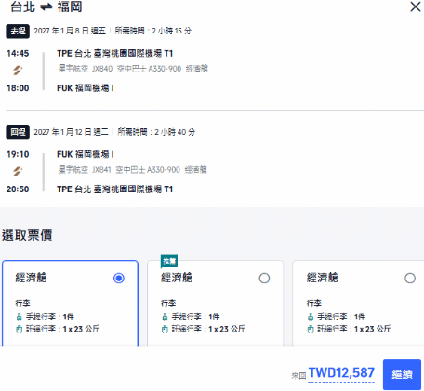The image size is (424, 391).
Task: Click outbound duration 2 小時 15 分
Action: 153,31
